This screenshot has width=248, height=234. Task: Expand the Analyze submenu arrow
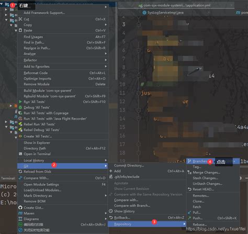(106, 53)
